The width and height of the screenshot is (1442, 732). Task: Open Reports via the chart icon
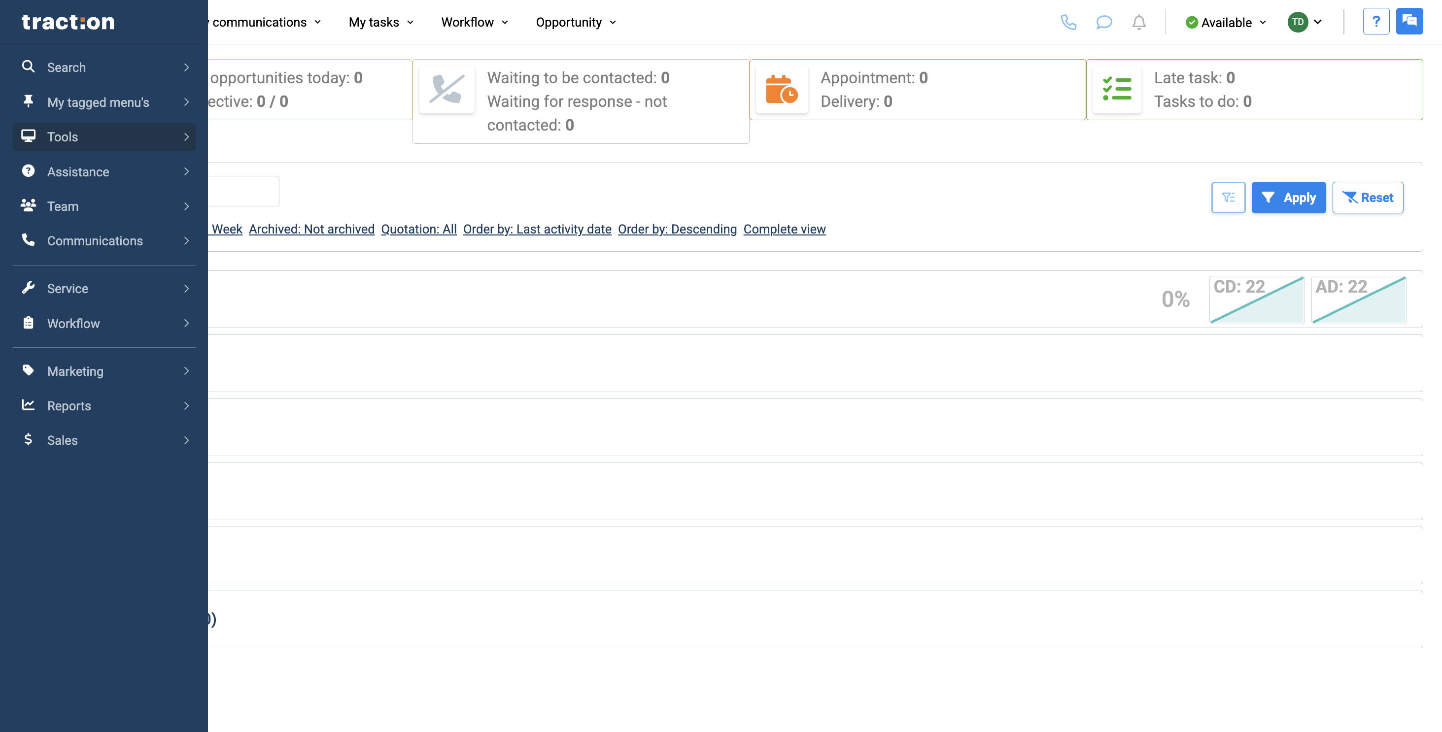(x=29, y=405)
